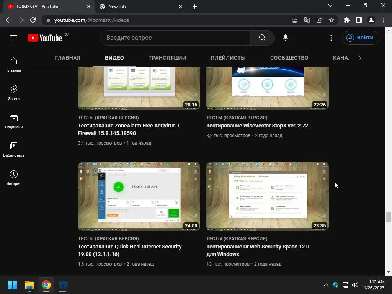Viewport: 392px width, 294px height.
Task: Open the Dr.Web Security Space thumbnail
Action: (268, 196)
